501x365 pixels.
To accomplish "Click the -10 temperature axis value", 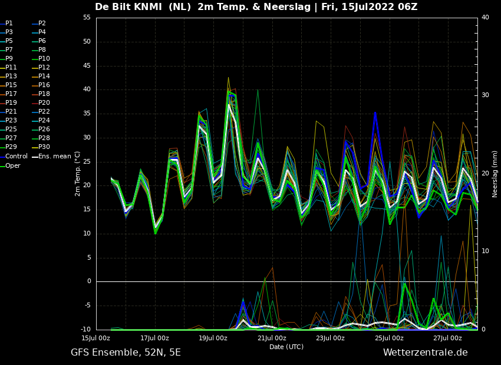I will click(x=85, y=330).
